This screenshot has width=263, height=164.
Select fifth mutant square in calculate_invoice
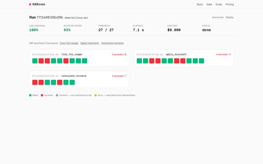click(60, 82)
